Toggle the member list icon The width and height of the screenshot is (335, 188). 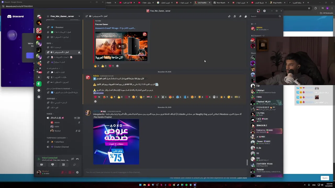tap(246, 16)
